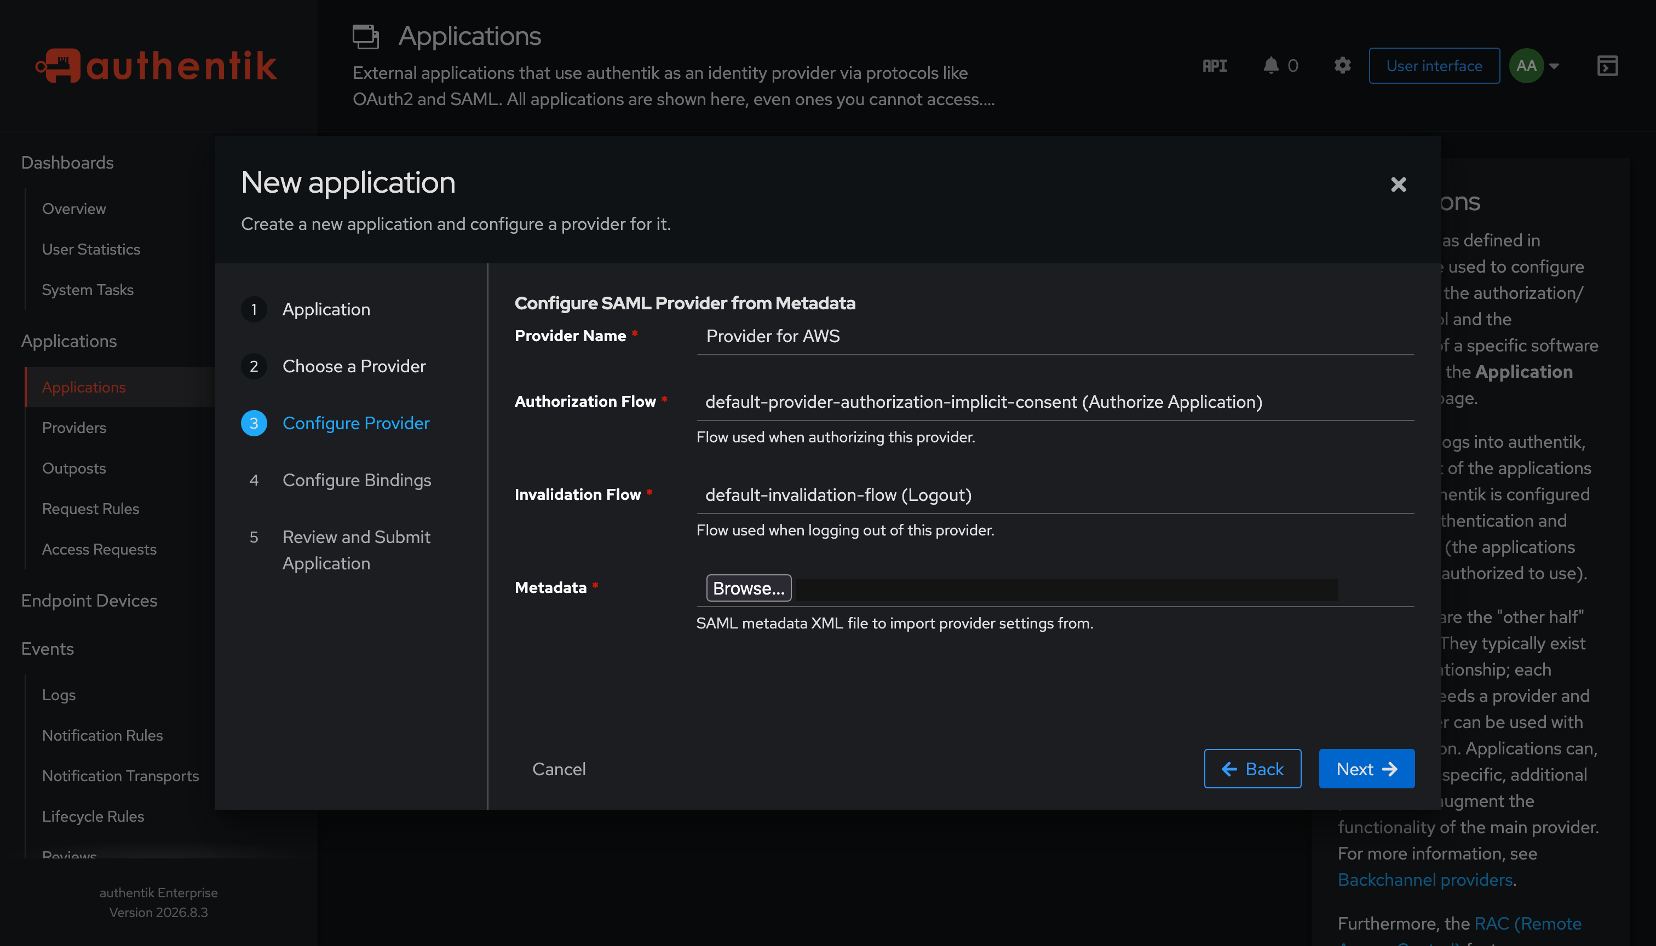
Task: Click the Applications page header icon
Action: pyautogui.click(x=365, y=36)
